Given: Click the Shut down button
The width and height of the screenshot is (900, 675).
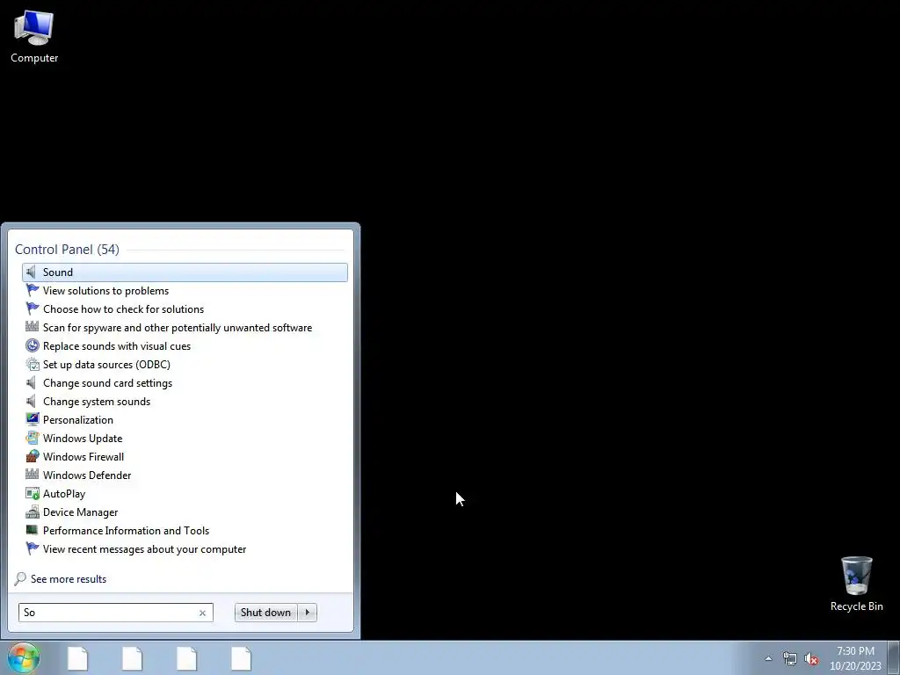Looking at the screenshot, I should tap(265, 613).
